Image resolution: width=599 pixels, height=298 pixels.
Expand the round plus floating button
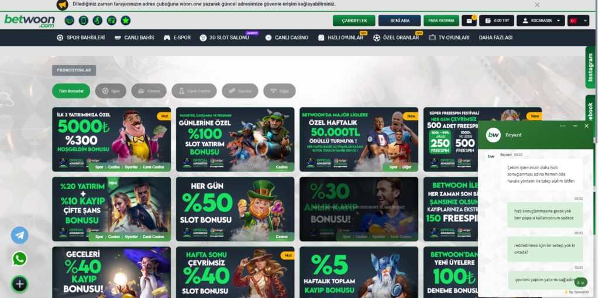[19, 284]
